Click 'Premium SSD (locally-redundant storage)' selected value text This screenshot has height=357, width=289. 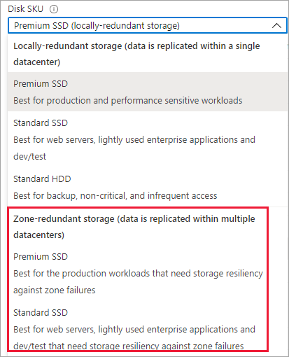click(x=97, y=25)
